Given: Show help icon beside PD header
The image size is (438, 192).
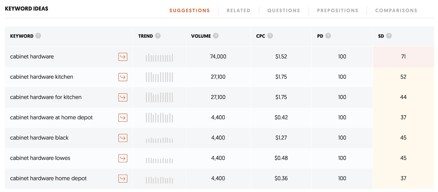Looking at the screenshot, I should click(328, 36).
